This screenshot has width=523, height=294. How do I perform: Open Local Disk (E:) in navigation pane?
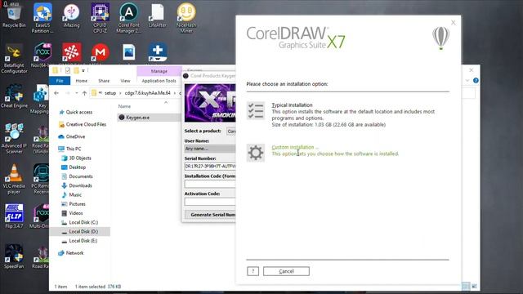click(x=83, y=241)
